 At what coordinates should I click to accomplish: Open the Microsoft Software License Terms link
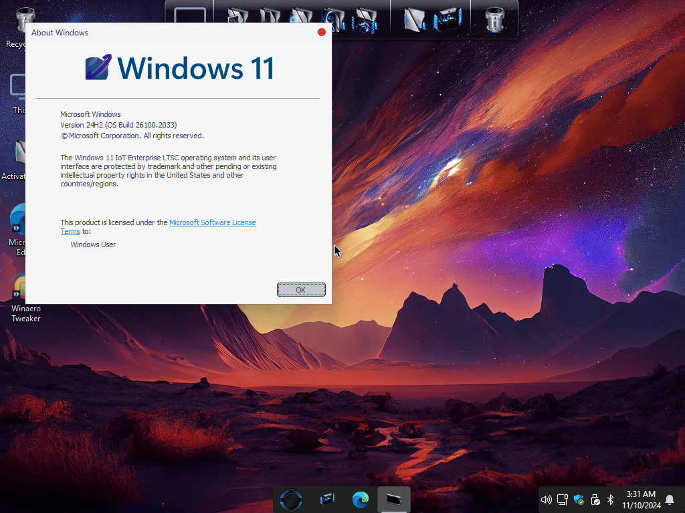(212, 222)
